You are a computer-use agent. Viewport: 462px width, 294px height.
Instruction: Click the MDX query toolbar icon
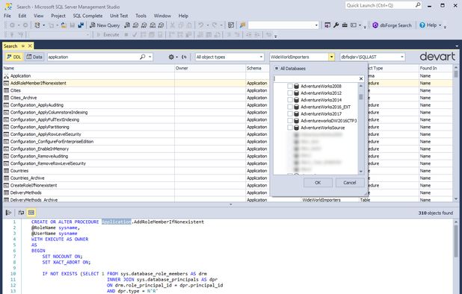point(135,25)
